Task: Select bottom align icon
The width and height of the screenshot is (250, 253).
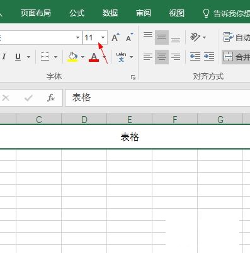Action: tap(176, 40)
